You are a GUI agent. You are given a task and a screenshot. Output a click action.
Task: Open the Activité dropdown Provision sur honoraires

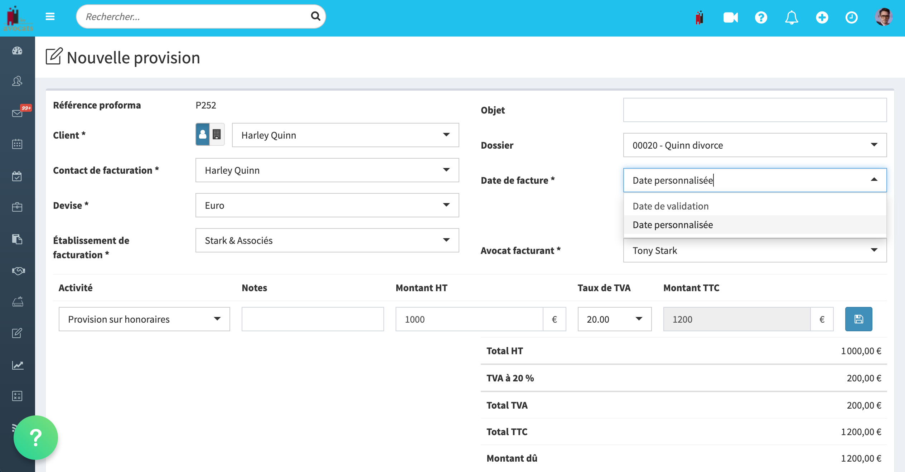coord(144,319)
